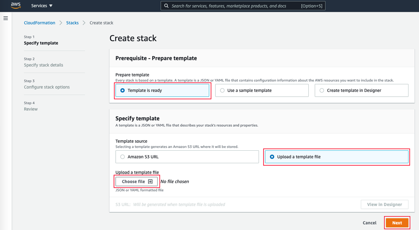
Task: Cancel the stack creation
Action: 370,223
